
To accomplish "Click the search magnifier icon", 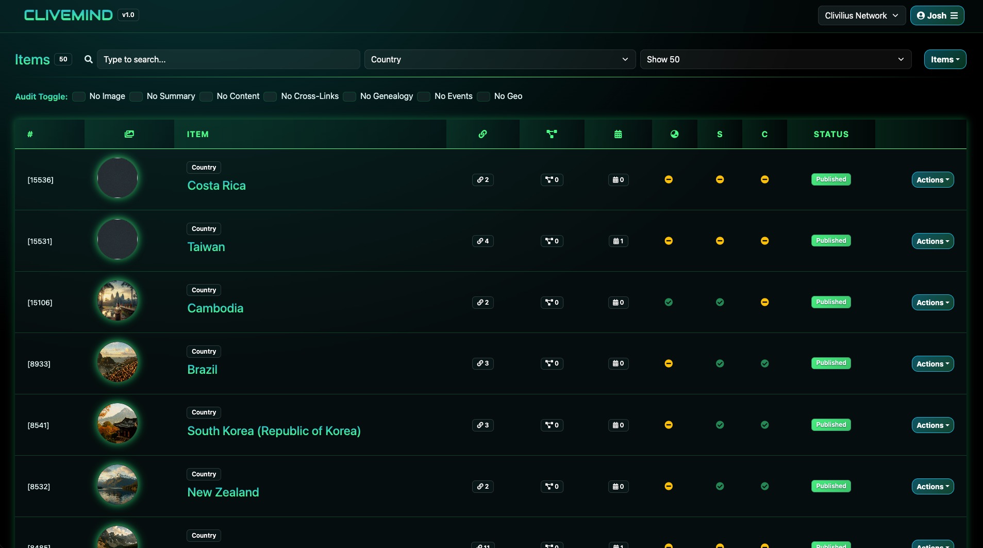I will pyautogui.click(x=89, y=59).
